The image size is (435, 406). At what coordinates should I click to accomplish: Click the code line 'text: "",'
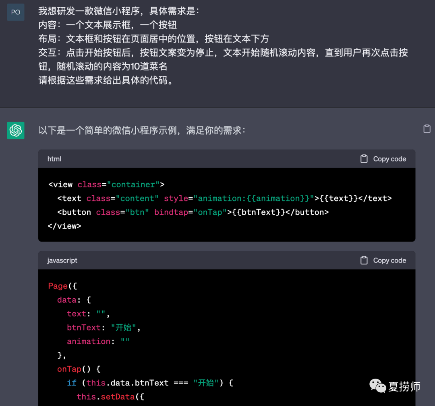pyautogui.click(x=88, y=314)
